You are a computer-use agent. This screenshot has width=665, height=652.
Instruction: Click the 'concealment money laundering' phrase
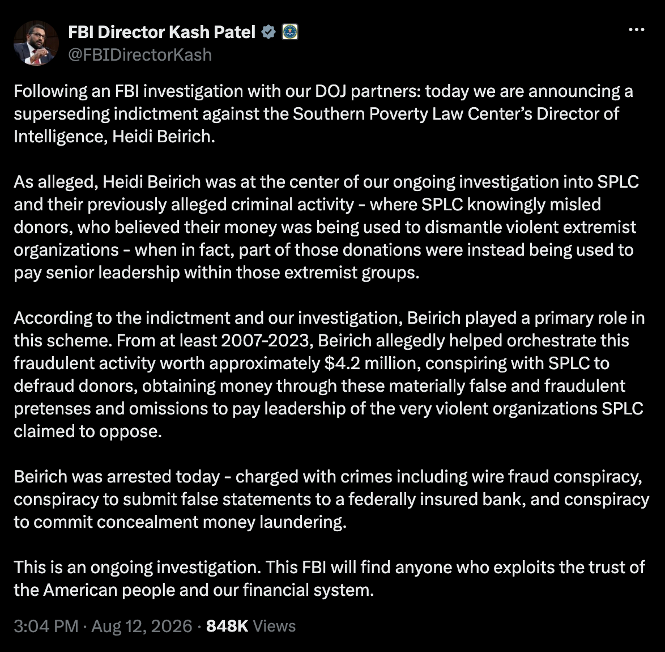pos(221,522)
